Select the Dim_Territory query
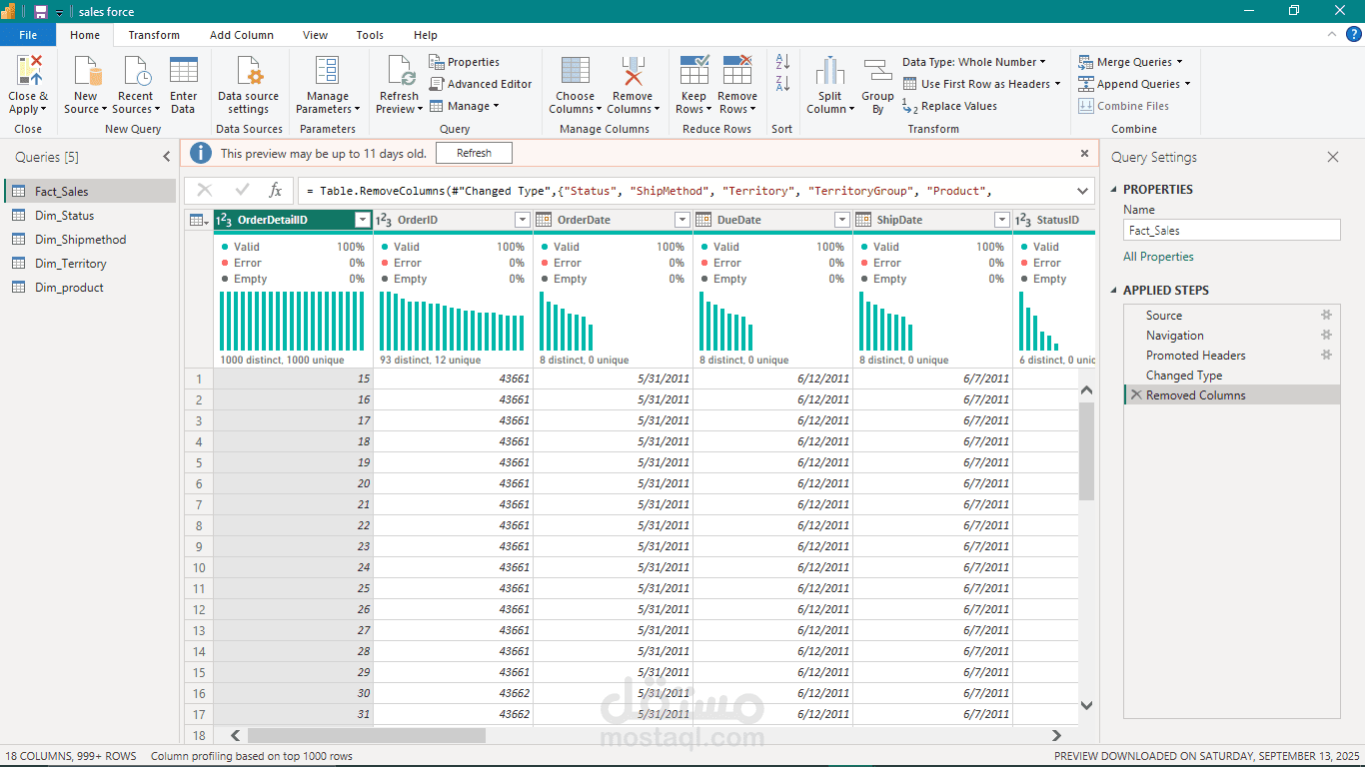Screen dimensions: 1365x767 70,264
